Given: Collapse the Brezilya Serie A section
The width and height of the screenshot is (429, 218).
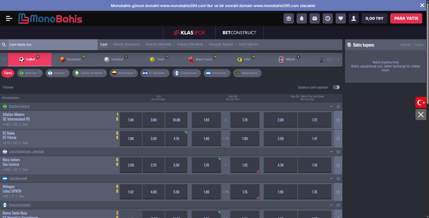Looking at the screenshot, I should (331, 106).
